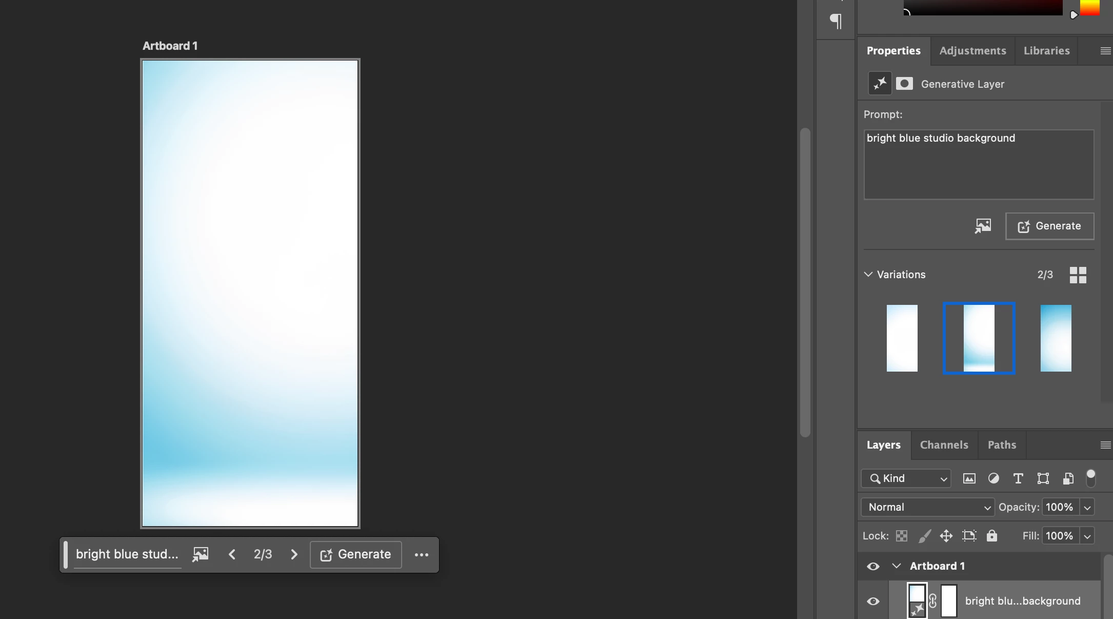Switch to the Channels tab
Viewport: 1113px width, 619px height.
point(944,445)
